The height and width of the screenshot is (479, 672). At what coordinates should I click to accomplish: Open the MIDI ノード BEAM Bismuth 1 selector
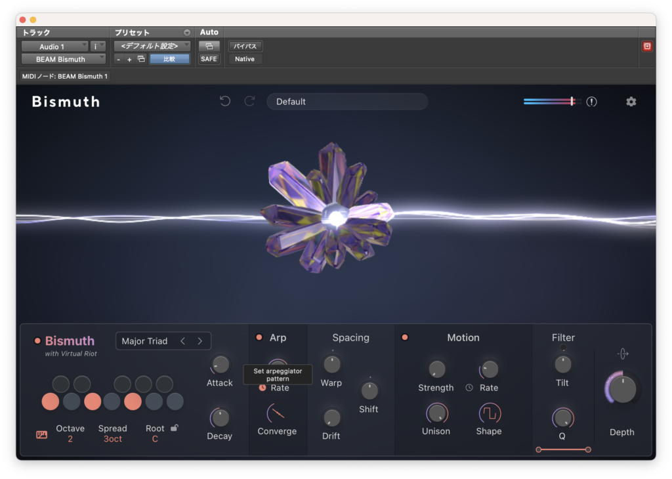tap(65, 76)
